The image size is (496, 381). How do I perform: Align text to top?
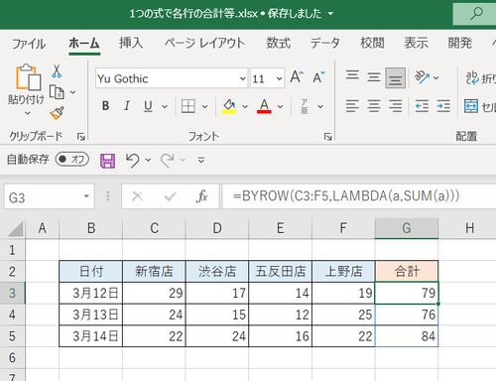pyautogui.click(x=352, y=74)
